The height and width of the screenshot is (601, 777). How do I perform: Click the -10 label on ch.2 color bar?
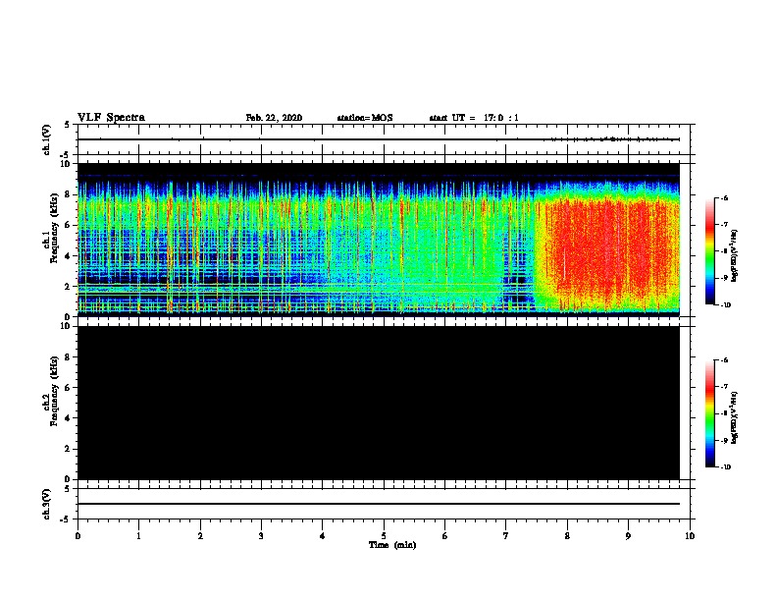725,467
